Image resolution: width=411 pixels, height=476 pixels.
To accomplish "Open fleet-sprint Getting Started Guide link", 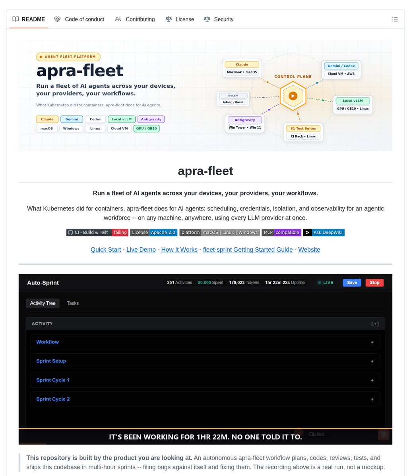I will click(x=248, y=250).
